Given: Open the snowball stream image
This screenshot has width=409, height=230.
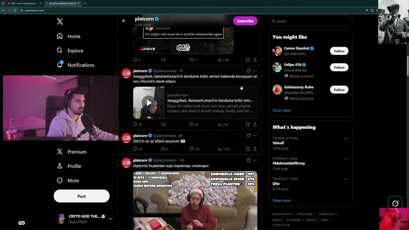Looking at the screenshot, I should click(195, 201).
